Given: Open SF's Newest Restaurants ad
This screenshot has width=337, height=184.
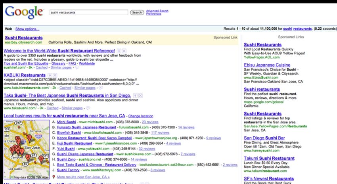Looking at the screenshot, I should [269, 178].
